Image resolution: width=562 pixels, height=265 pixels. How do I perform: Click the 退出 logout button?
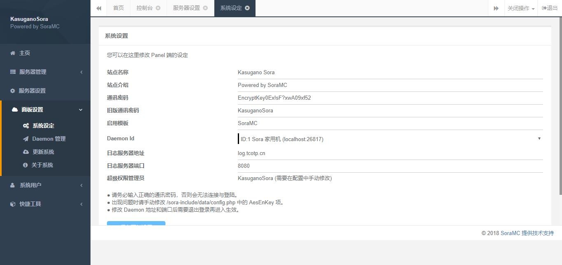click(550, 8)
